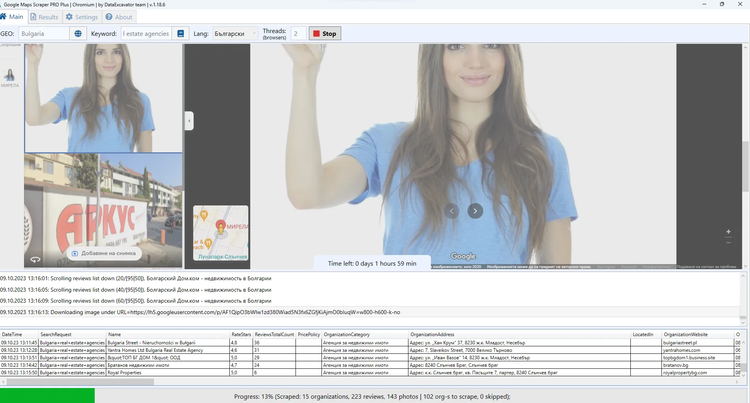
Task: Click previous photo arrow in viewer
Action: [452, 211]
